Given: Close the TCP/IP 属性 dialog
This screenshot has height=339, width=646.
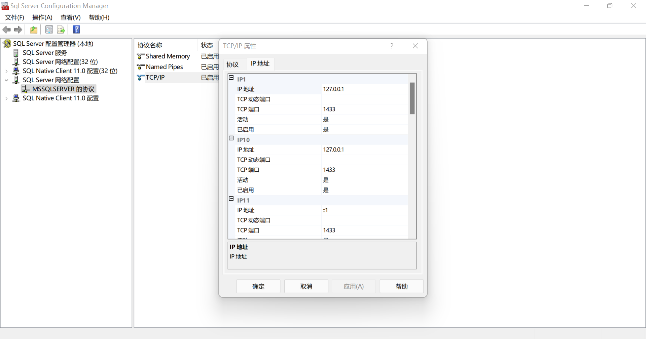Looking at the screenshot, I should coord(415,46).
